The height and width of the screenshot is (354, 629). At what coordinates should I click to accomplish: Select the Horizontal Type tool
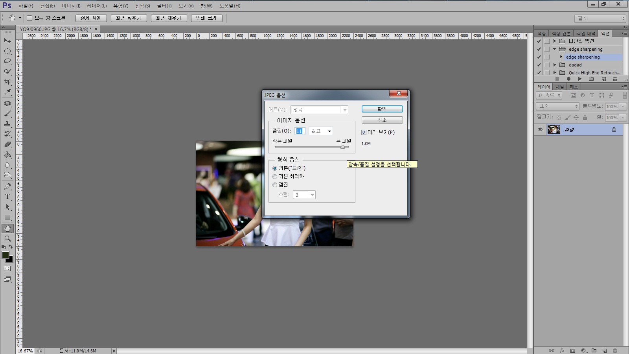click(7, 197)
